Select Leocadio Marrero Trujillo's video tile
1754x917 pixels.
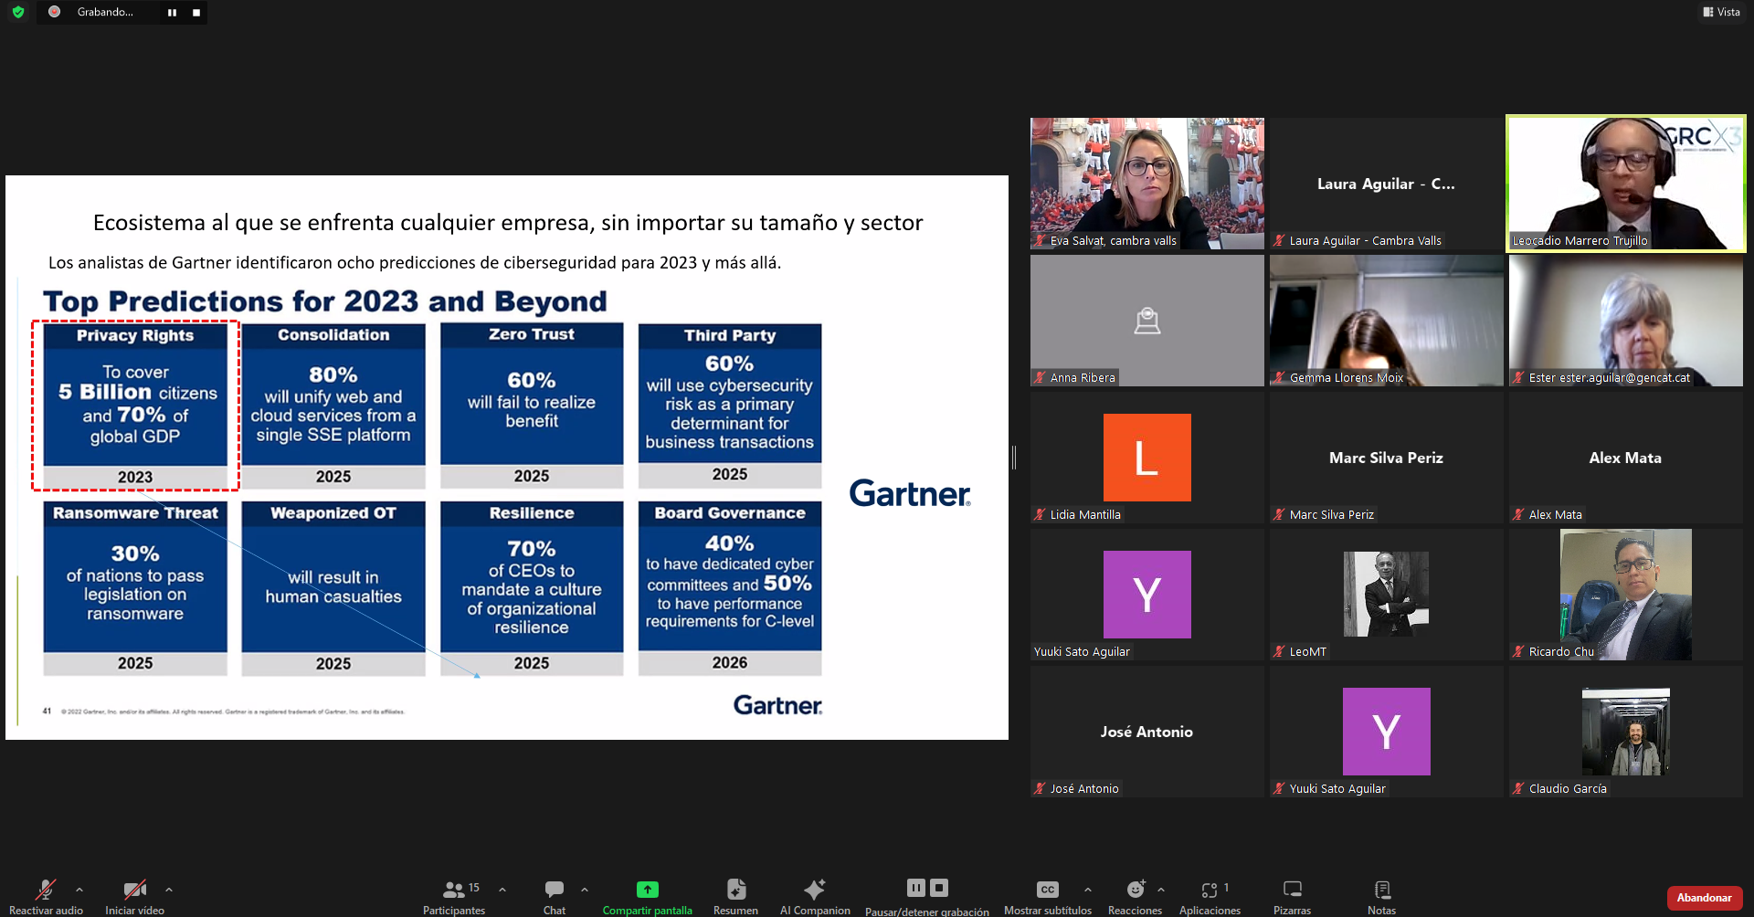click(x=1625, y=183)
